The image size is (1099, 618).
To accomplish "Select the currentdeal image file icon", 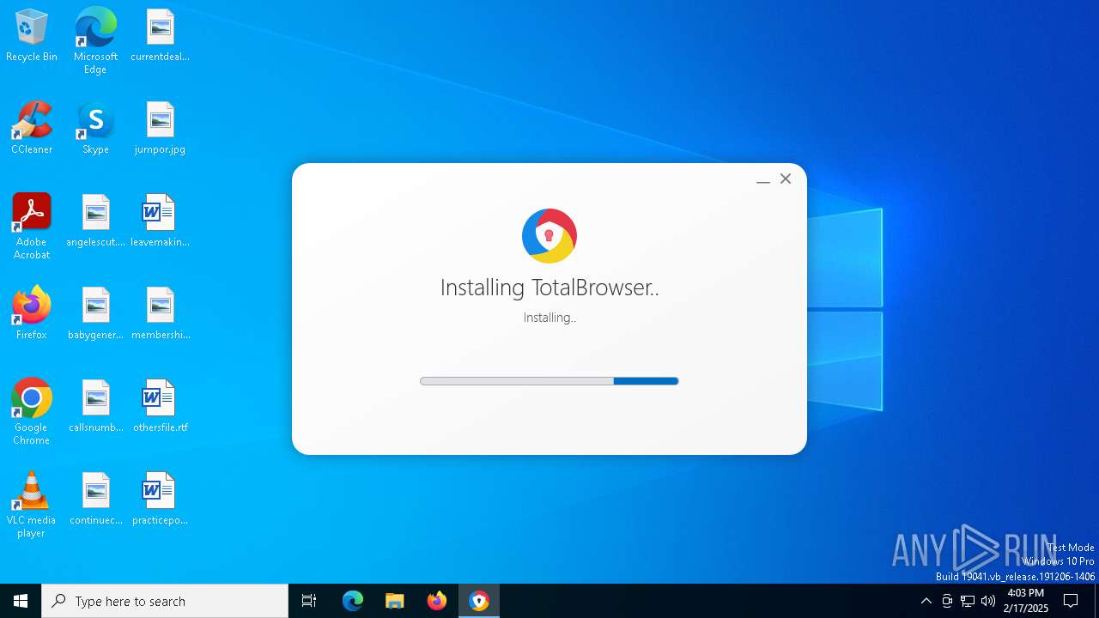I will coord(160,35).
